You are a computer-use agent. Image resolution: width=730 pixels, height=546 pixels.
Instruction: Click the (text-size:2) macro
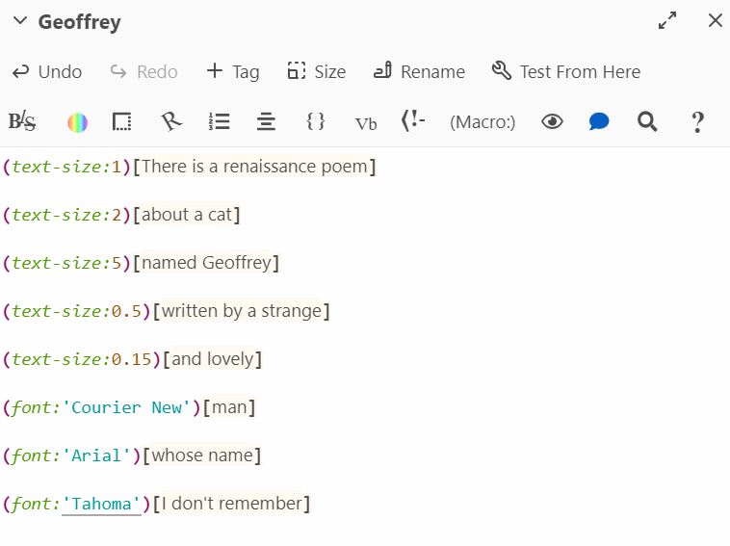pyautogui.click(x=66, y=215)
